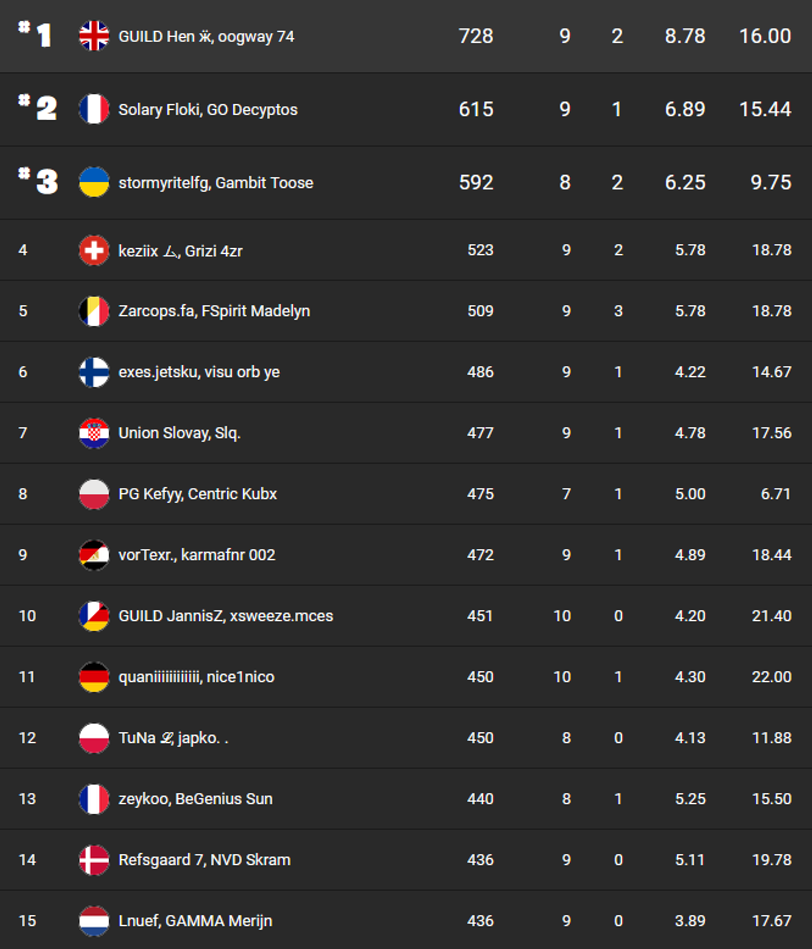
Task: Click the Ukraine flag beside stormyritelfg
Action: click(x=94, y=182)
